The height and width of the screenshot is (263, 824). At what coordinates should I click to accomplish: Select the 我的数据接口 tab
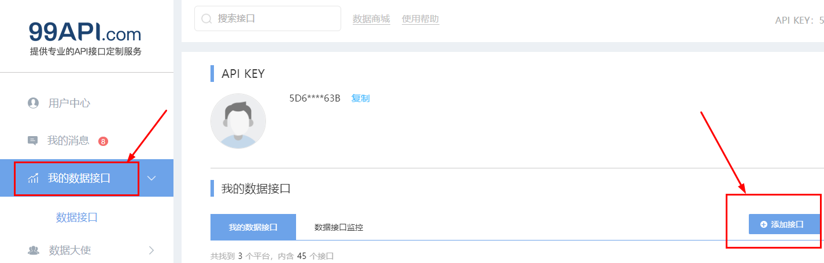point(253,227)
